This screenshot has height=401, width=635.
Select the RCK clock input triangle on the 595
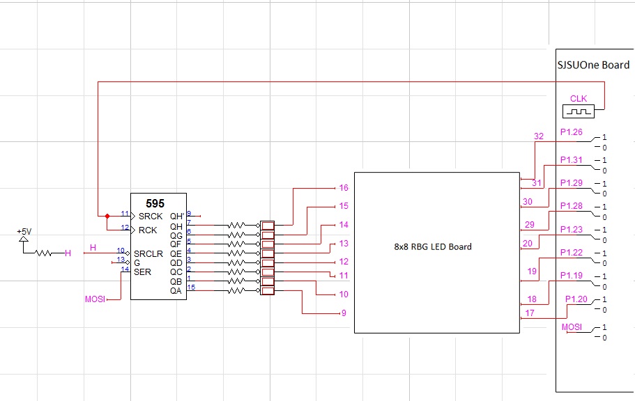(133, 230)
